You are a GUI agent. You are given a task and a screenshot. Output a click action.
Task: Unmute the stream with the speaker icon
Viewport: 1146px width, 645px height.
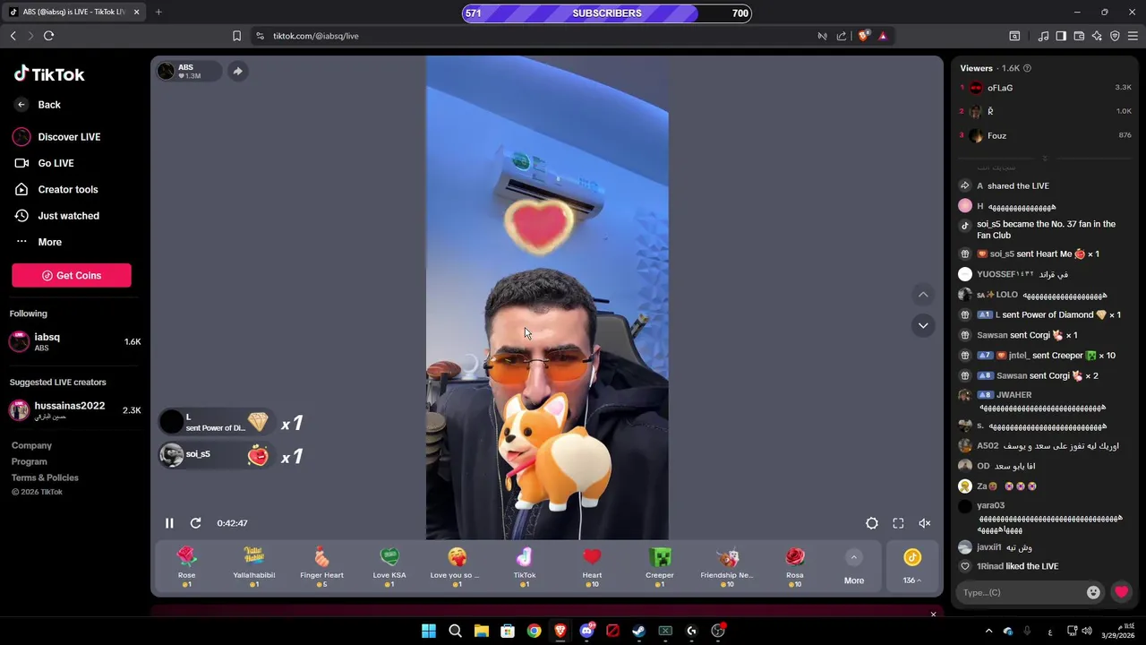[925, 523]
